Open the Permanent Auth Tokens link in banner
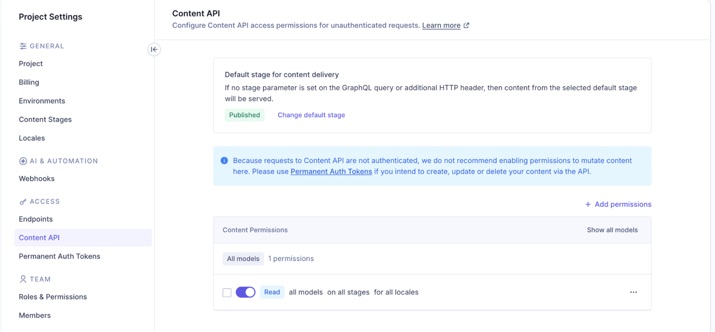 click(331, 171)
